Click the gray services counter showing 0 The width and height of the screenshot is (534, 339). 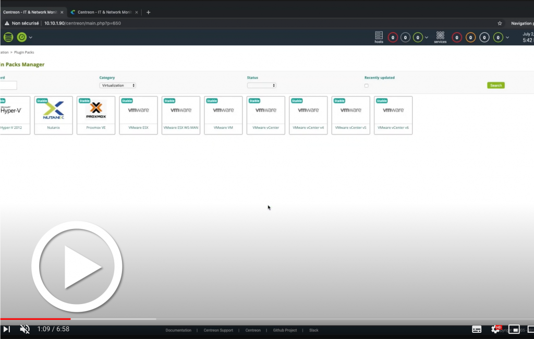(x=484, y=38)
